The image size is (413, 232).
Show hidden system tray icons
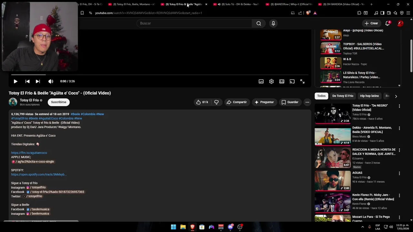pyautogui.click(x=362, y=227)
